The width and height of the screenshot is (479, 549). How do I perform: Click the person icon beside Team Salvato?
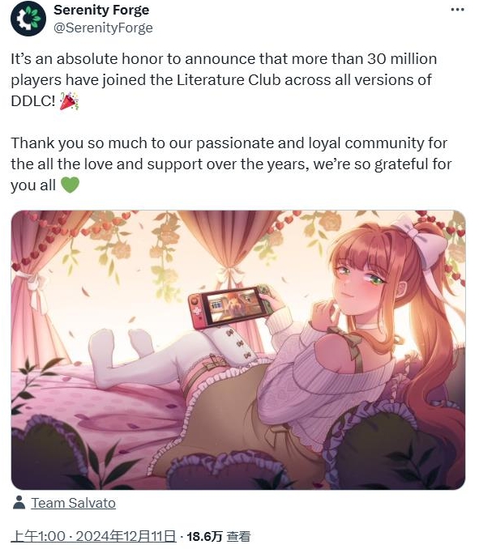(19, 502)
